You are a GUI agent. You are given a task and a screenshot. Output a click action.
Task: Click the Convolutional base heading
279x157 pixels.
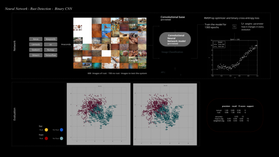tap(172, 17)
